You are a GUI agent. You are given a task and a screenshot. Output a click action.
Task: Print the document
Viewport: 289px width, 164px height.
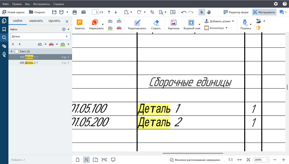coord(75,12)
